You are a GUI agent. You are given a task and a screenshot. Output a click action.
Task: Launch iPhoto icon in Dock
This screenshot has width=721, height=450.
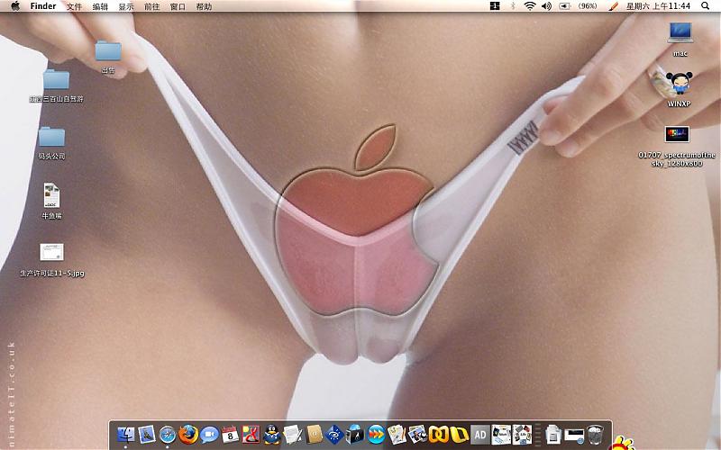tap(418, 435)
